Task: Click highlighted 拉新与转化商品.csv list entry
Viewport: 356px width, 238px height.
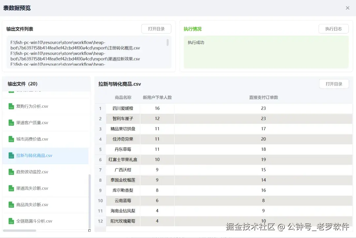Action: pos(45,155)
